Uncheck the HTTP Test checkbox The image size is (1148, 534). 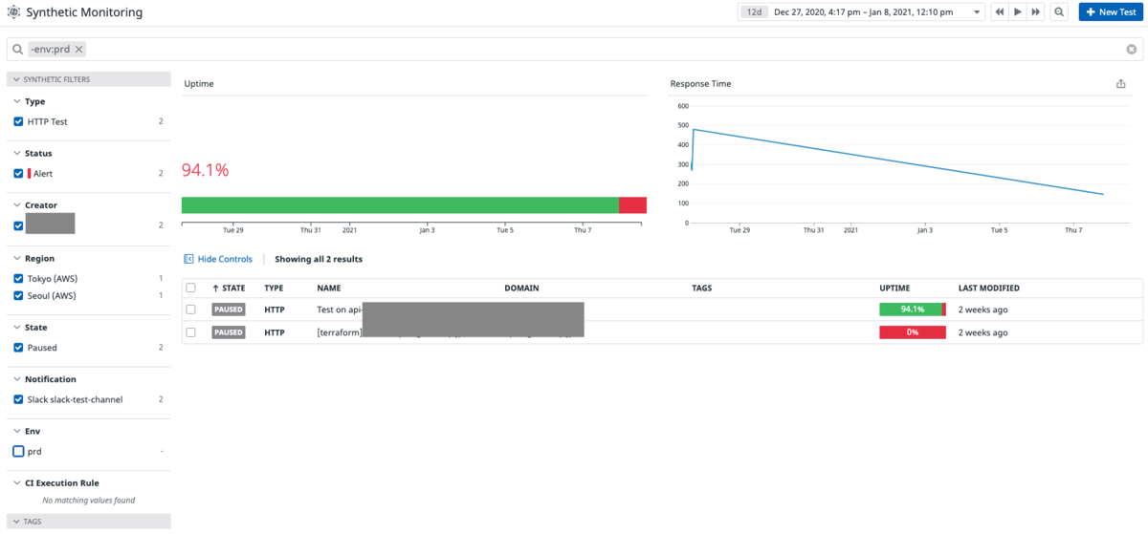pos(18,121)
